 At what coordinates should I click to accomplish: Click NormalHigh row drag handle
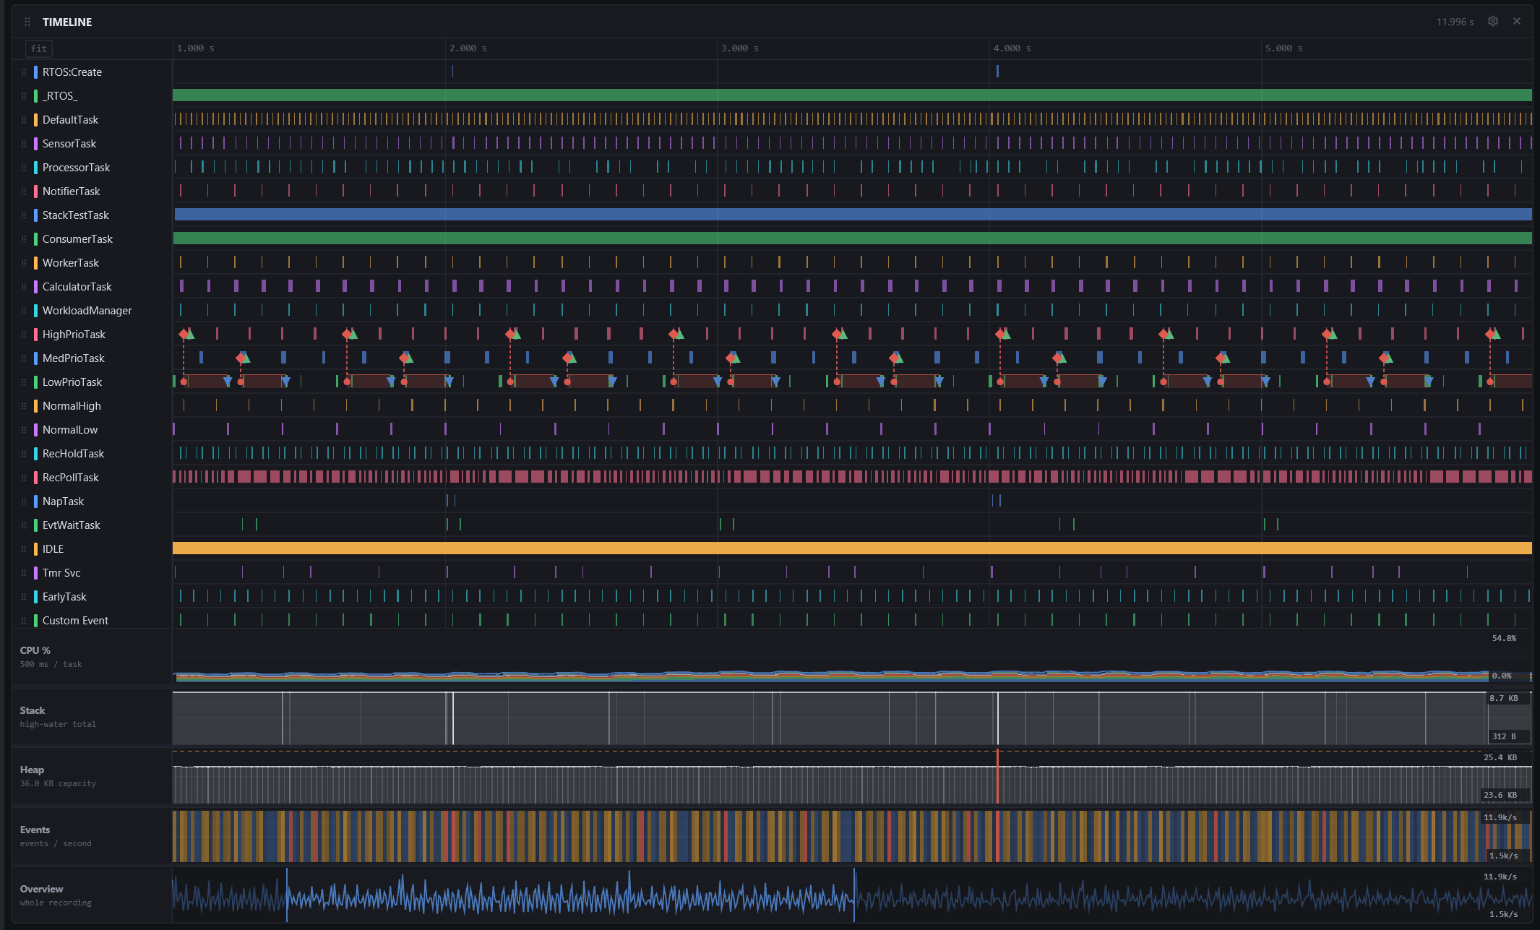pos(24,406)
